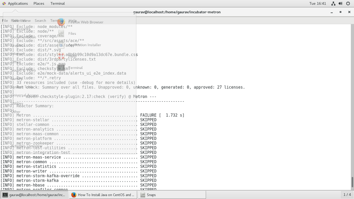Viewport: 354px width, 199px height.
Task: Open Activities Overview from the menu
Action: 27,146
